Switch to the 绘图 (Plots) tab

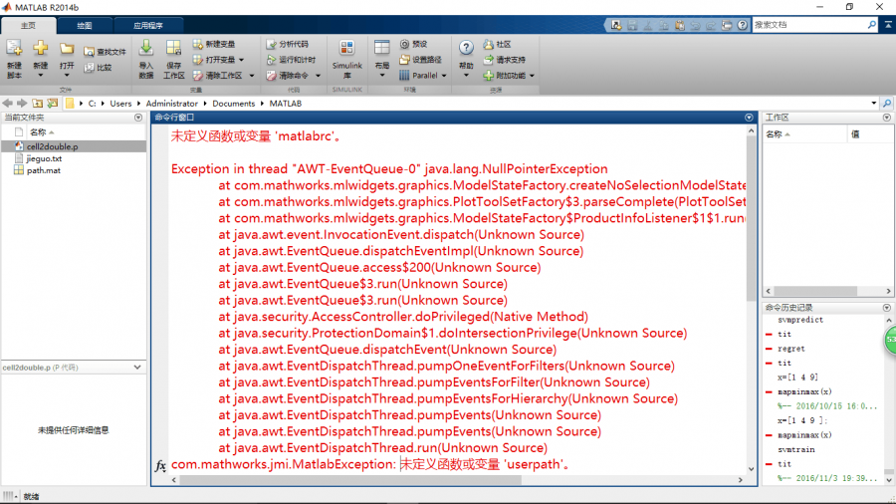[85, 25]
